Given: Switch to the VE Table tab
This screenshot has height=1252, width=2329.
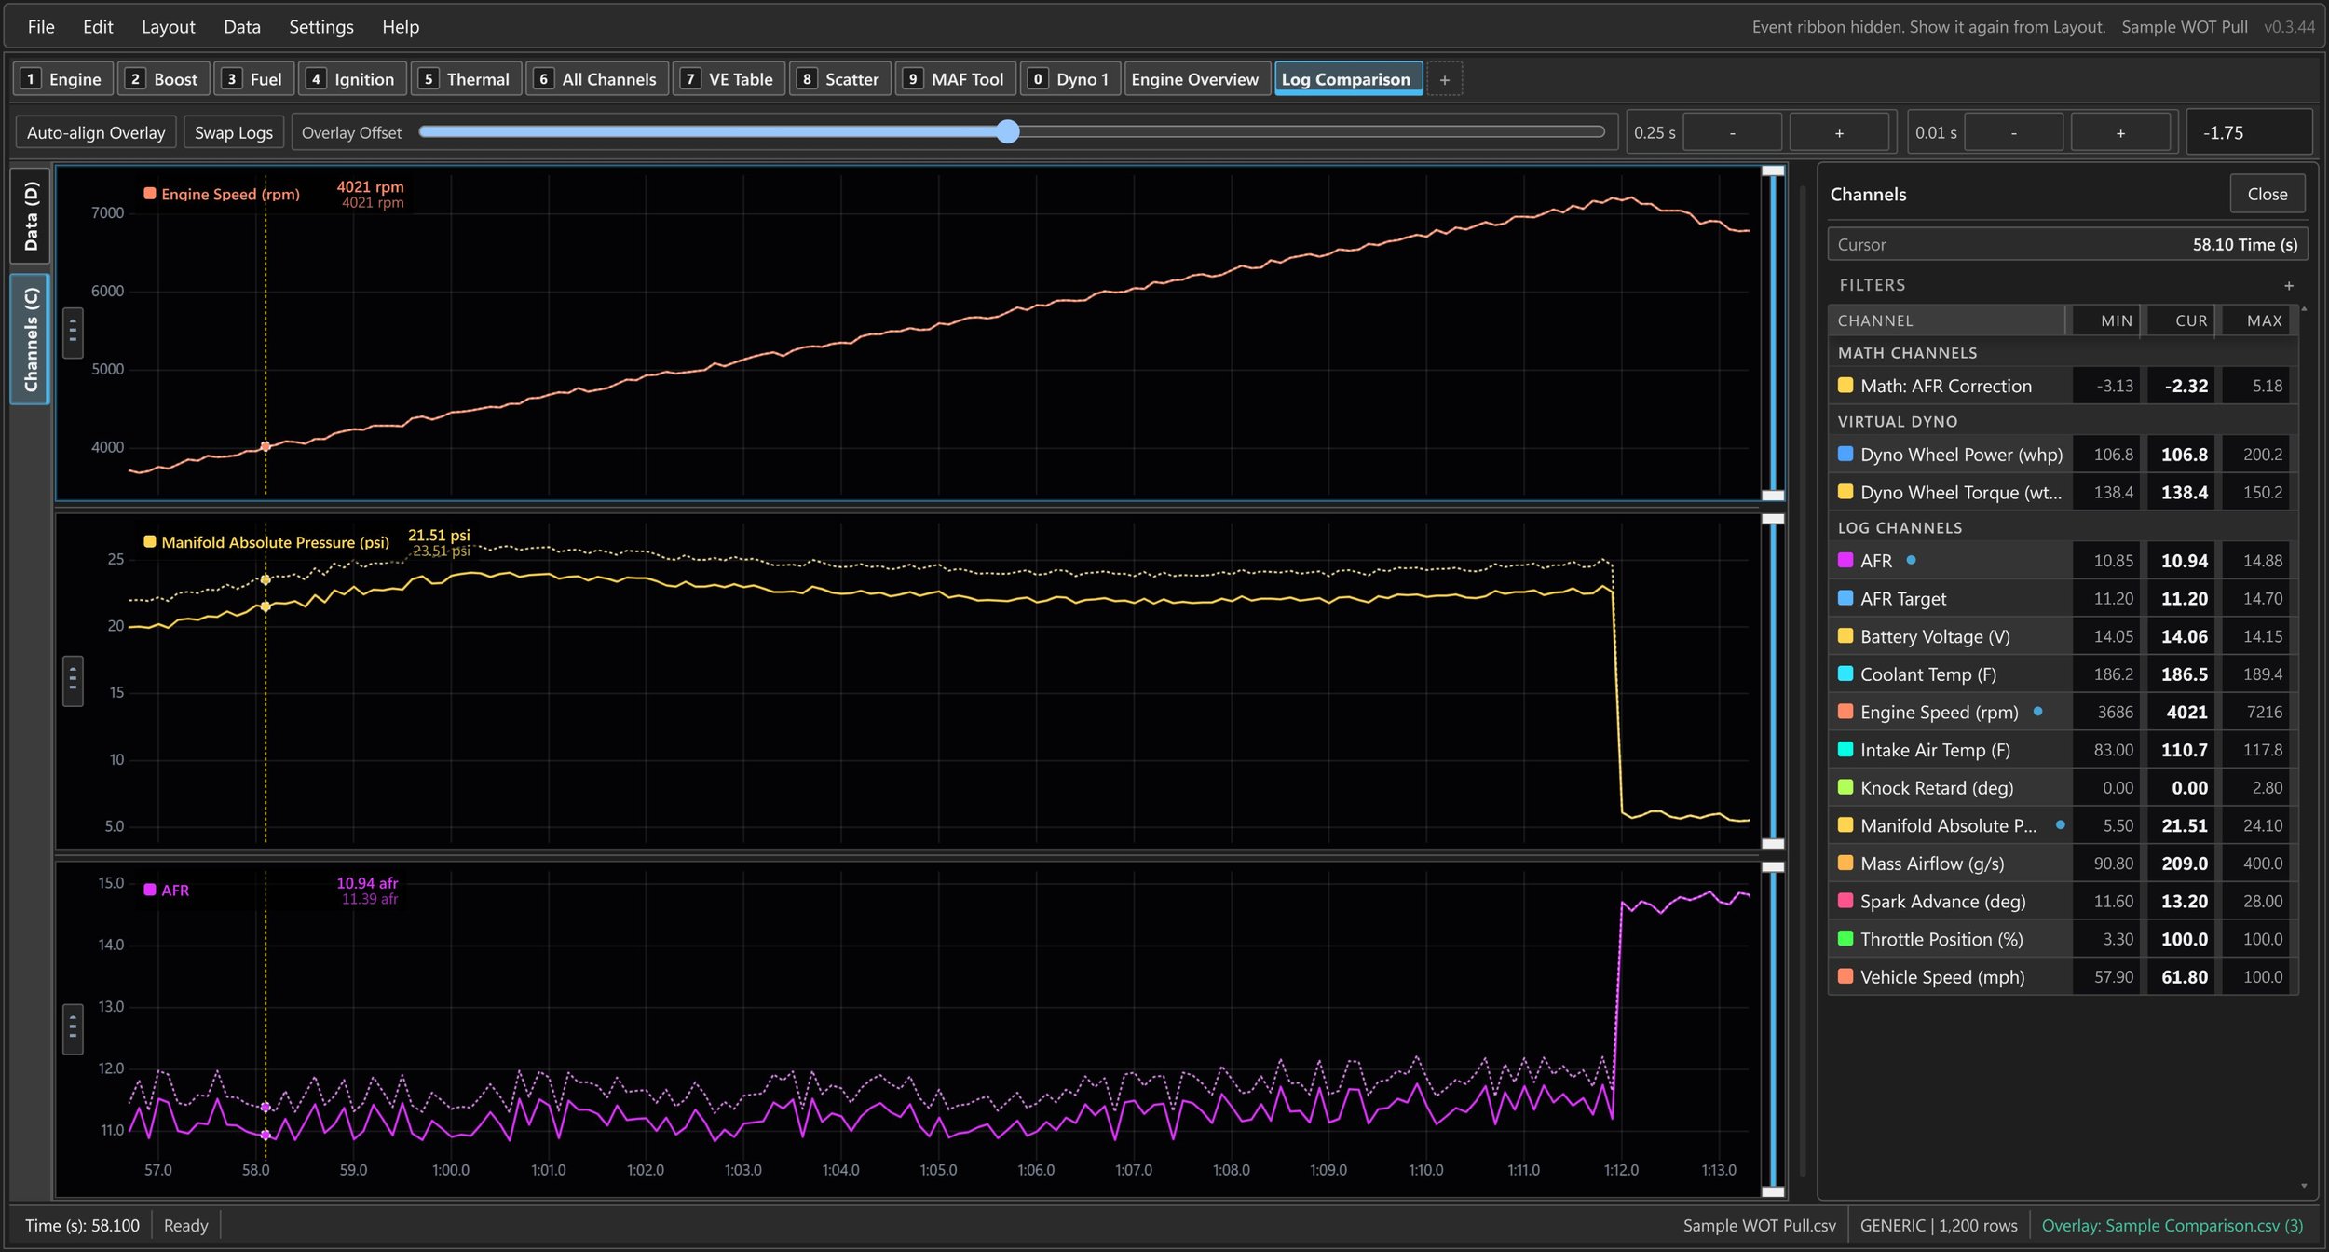Looking at the screenshot, I should coord(729,79).
